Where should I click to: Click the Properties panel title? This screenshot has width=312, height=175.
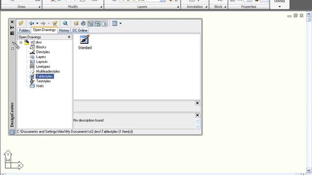tap(249, 7)
